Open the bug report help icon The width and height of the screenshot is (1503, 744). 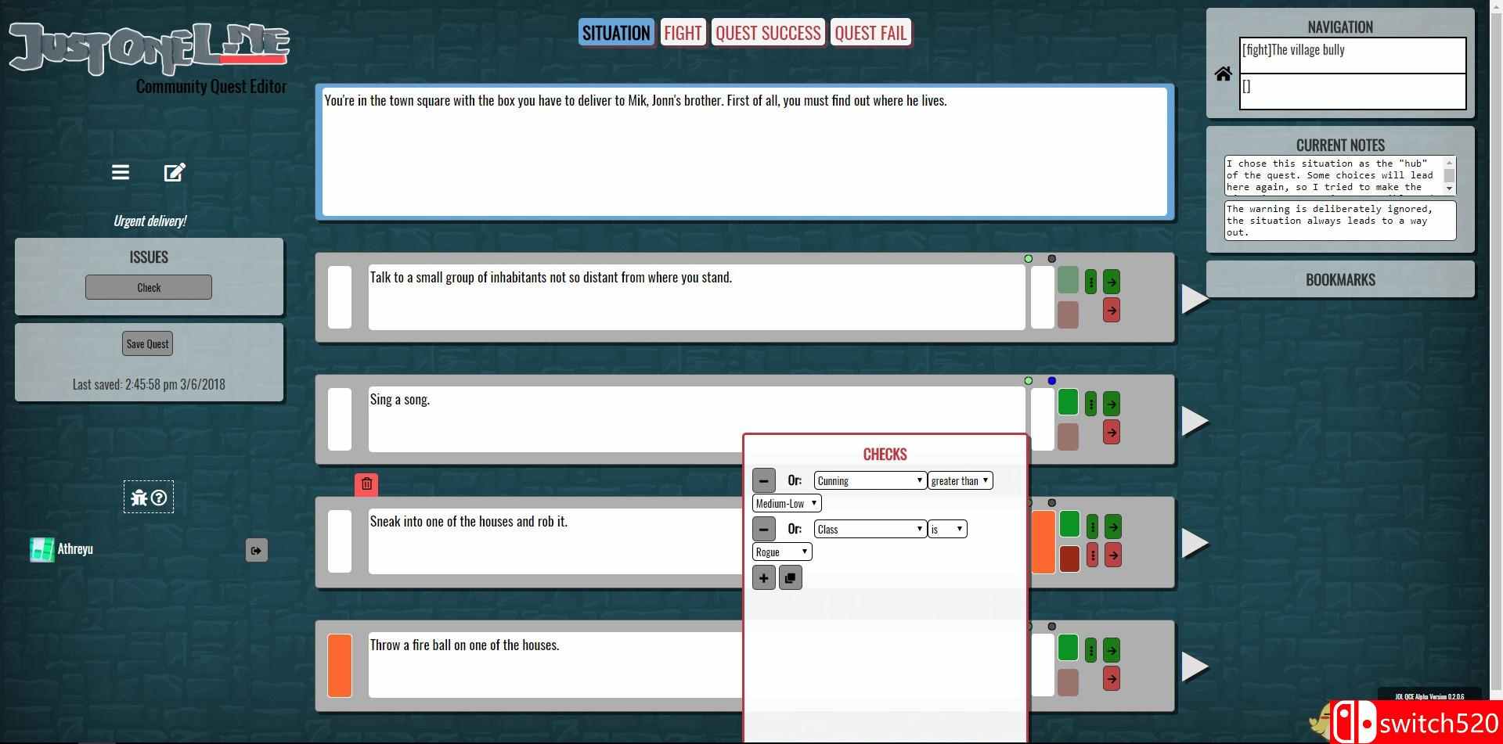(149, 498)
